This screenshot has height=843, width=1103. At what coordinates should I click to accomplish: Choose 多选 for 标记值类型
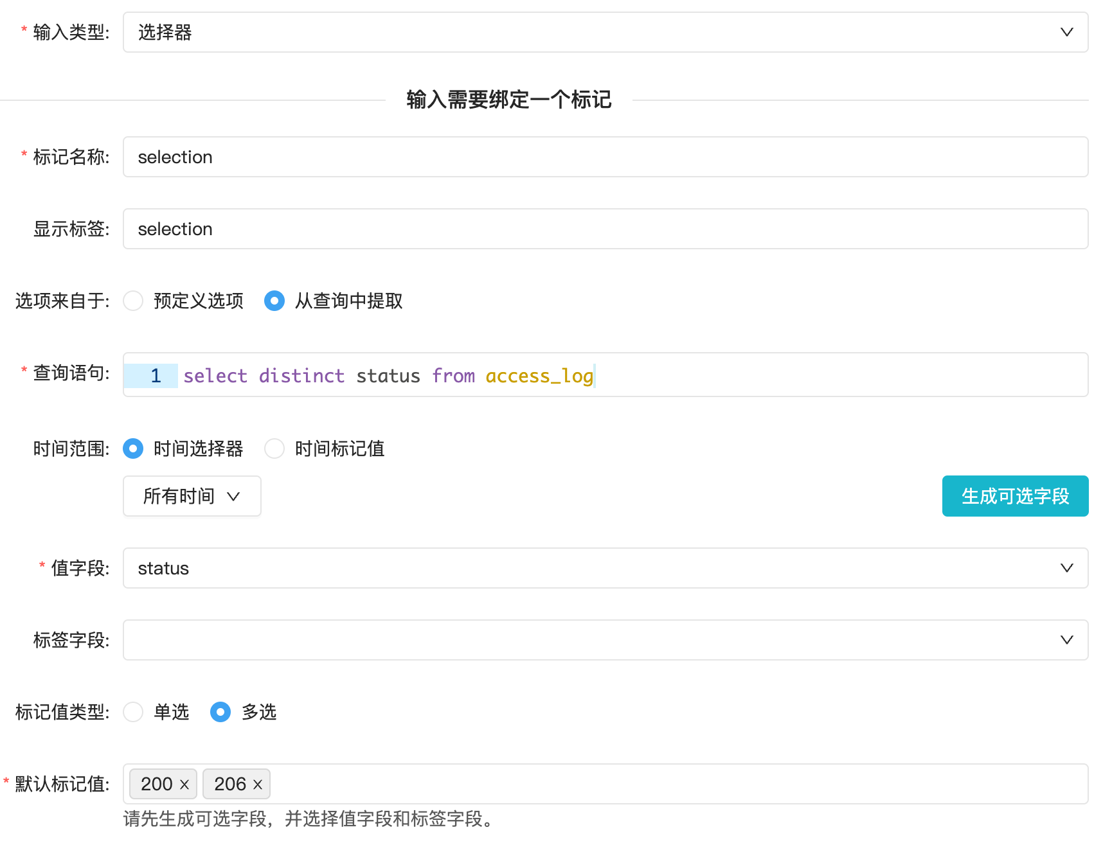click(x=220, y=712)
